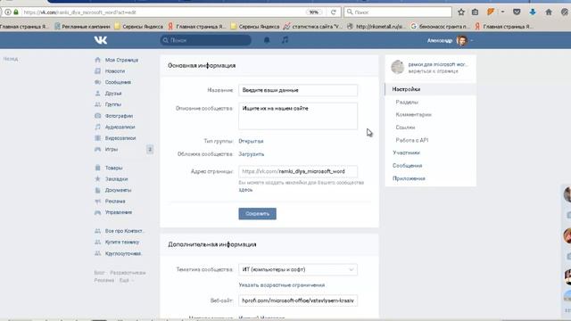This screenshot has height=321, width=571.
Task: Open the browser downloads arrow icon
Action: point(533,12)
